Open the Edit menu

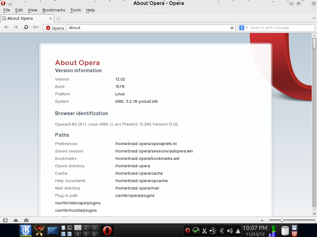pos(19,10)
